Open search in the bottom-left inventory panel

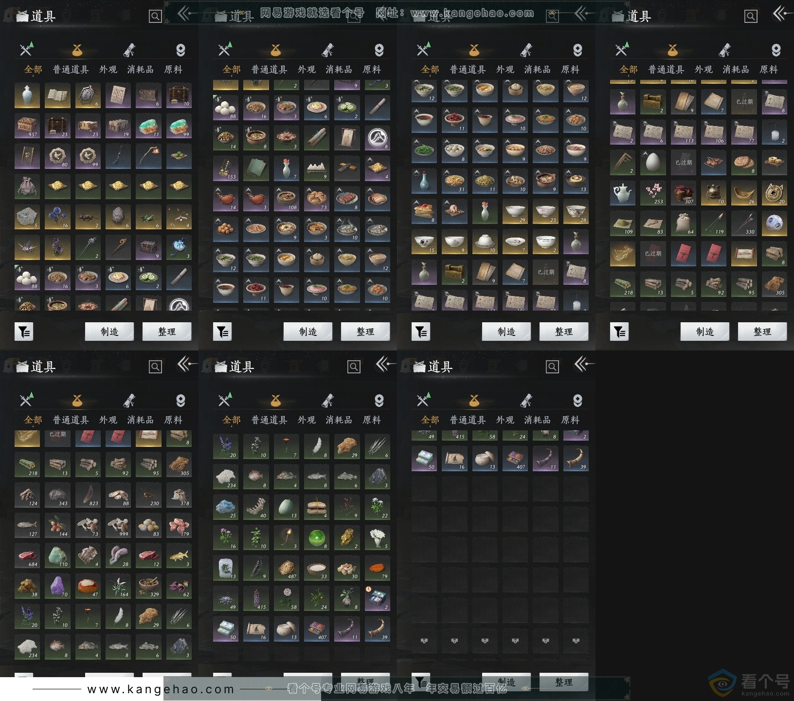click(155, 367)
